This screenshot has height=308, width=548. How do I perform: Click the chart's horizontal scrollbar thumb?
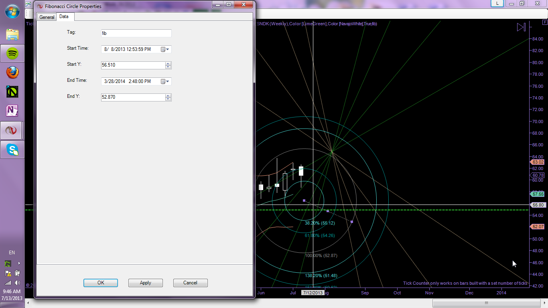point(486,303)
